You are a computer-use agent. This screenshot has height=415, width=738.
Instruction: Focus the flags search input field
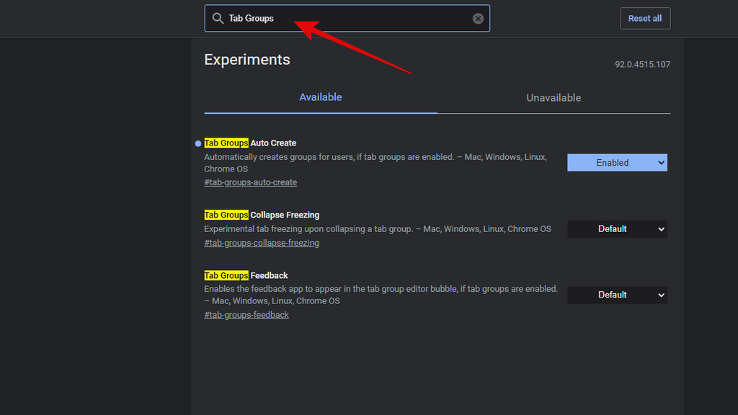point(347,18)
